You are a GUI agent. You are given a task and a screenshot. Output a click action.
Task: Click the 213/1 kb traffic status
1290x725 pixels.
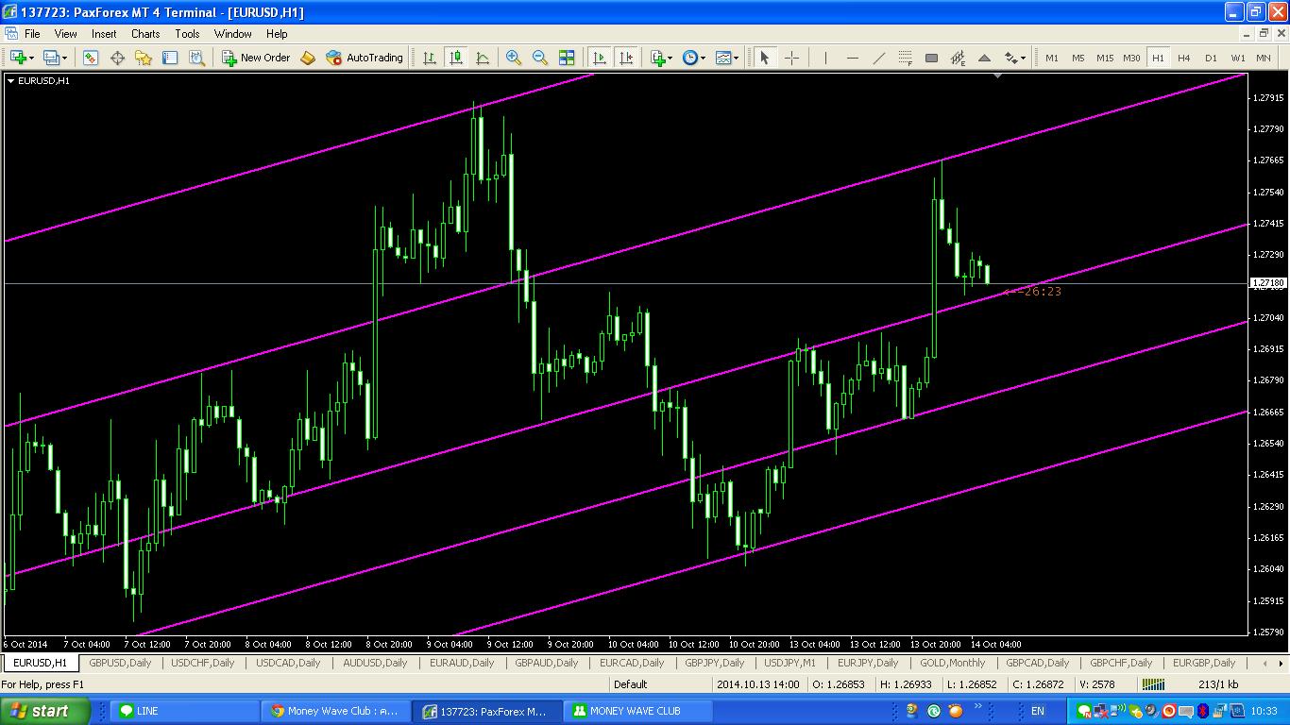[1218, 684]
